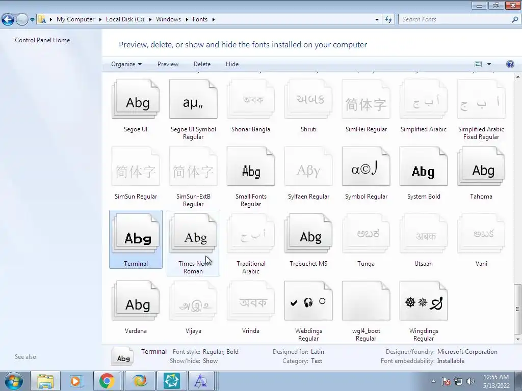
Task: Click the Terminal preview thumbnail in details pane
Action: pos(123,356)
